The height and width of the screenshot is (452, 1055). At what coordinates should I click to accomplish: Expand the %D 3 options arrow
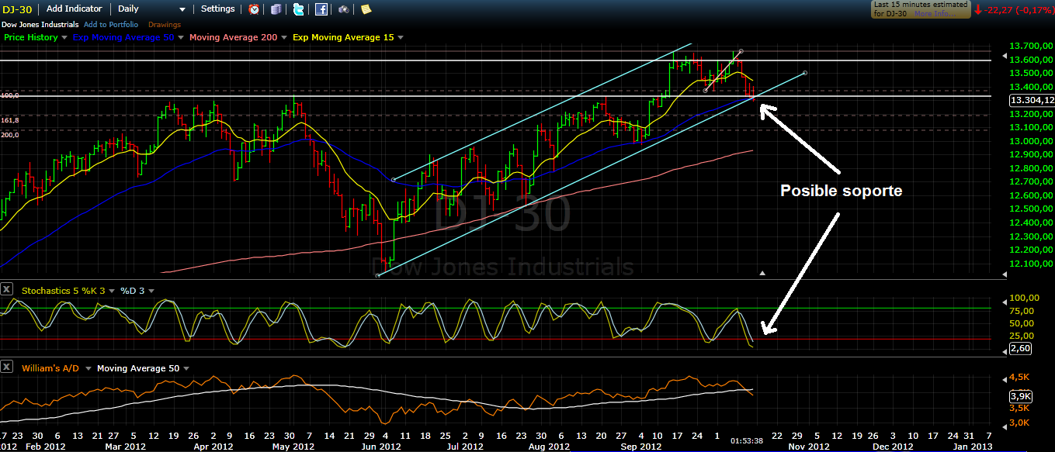click(151, 291)
